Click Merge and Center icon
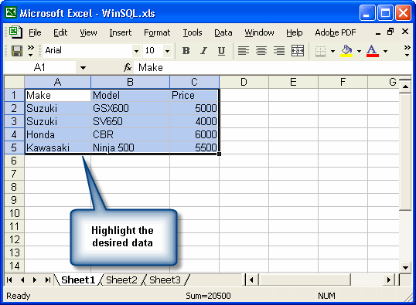This screenshot has width=416, height=305. pyautogui.click(x=298, y=50)
